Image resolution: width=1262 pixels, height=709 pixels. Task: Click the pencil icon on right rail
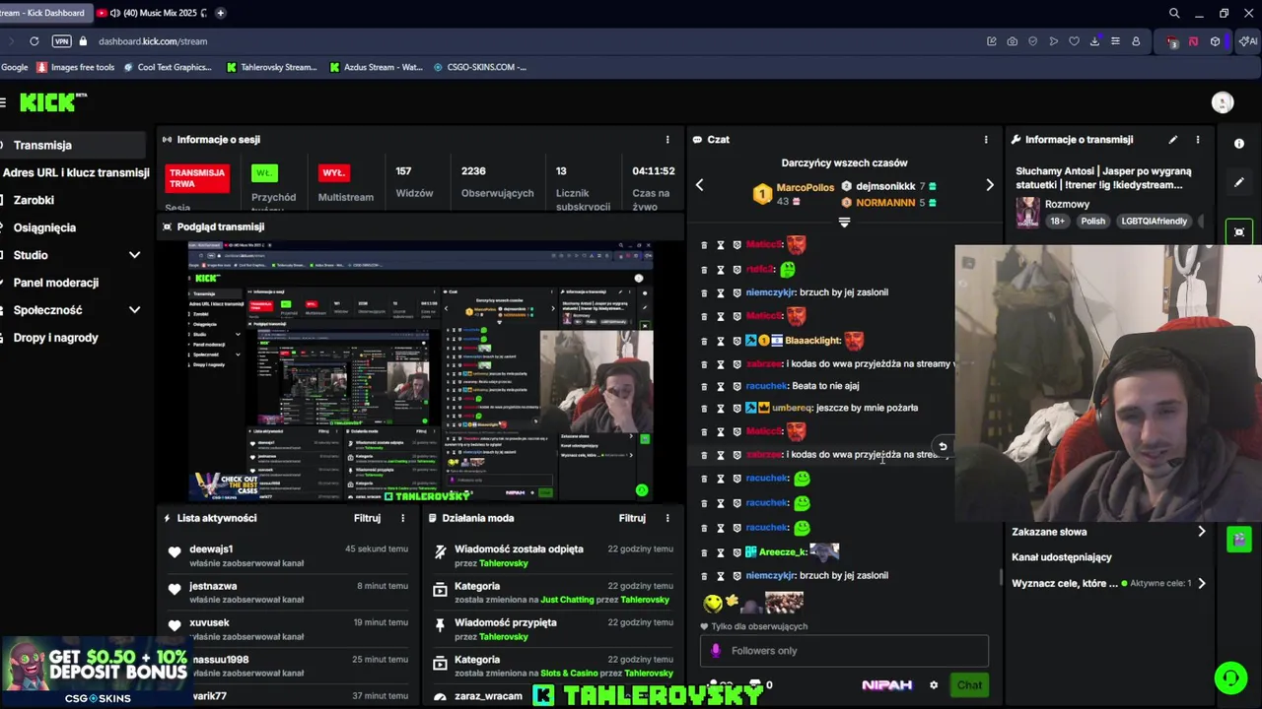(1239, 182)
